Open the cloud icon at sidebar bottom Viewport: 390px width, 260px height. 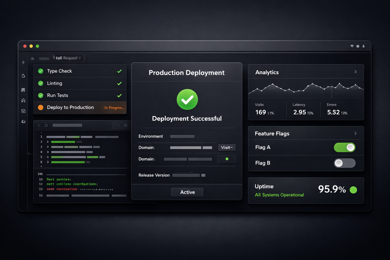(x=23, y=122)
